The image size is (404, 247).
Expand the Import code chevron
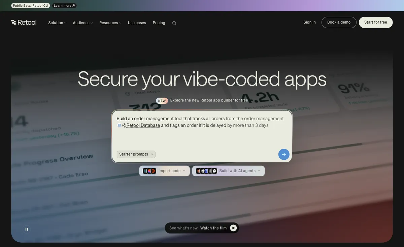click(x=184, y=171)
